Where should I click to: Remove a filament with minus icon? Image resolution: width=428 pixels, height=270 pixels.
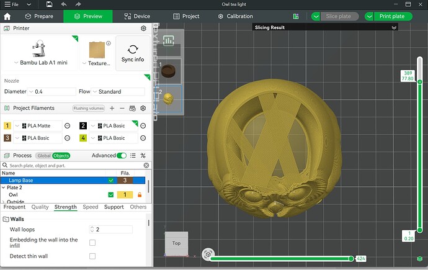(x=122, y=109)
